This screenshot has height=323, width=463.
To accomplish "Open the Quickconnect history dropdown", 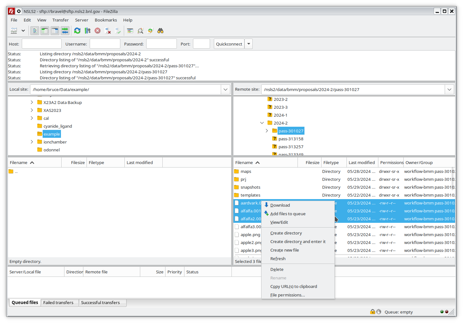I will pos(249,44).
